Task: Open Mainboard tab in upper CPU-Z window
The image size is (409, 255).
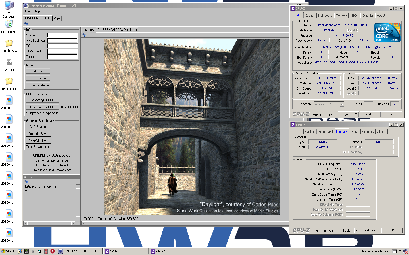Action: [x=325, y=16]
